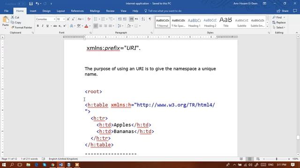Expand the numbering list dropdown
The image size is (300, 168).
tap(106, 19)
